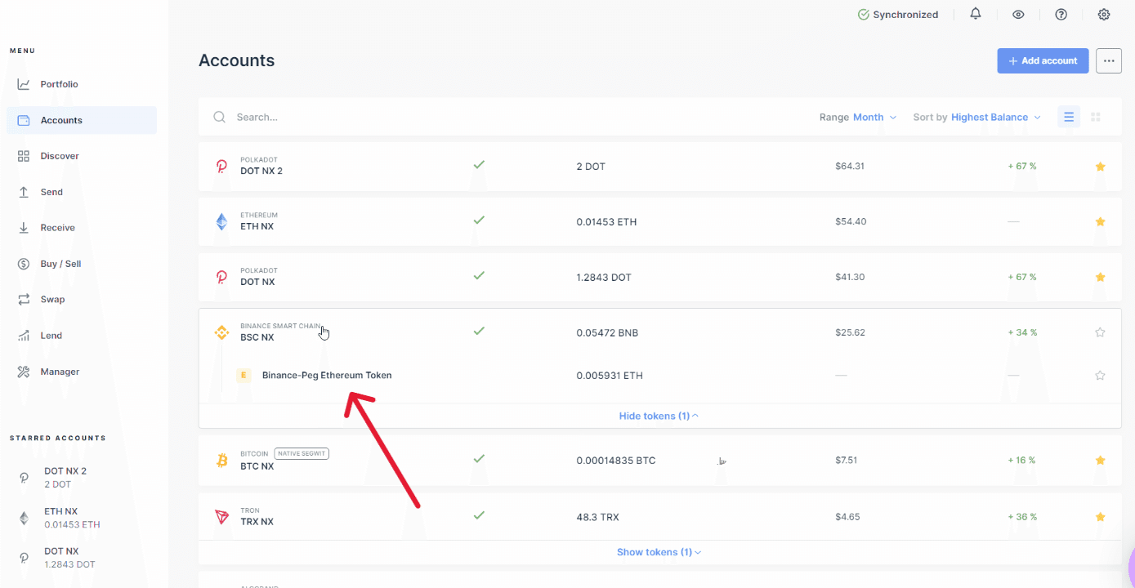The image size is (1135, 588).
Task: Open the Swap menu item
Action: coord(52,300)
